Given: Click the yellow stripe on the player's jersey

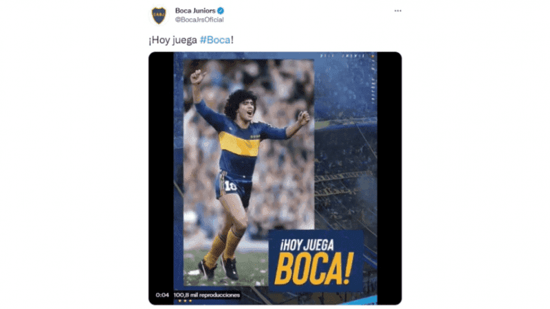Looking at the screenshot, I should tap(239, 144).
